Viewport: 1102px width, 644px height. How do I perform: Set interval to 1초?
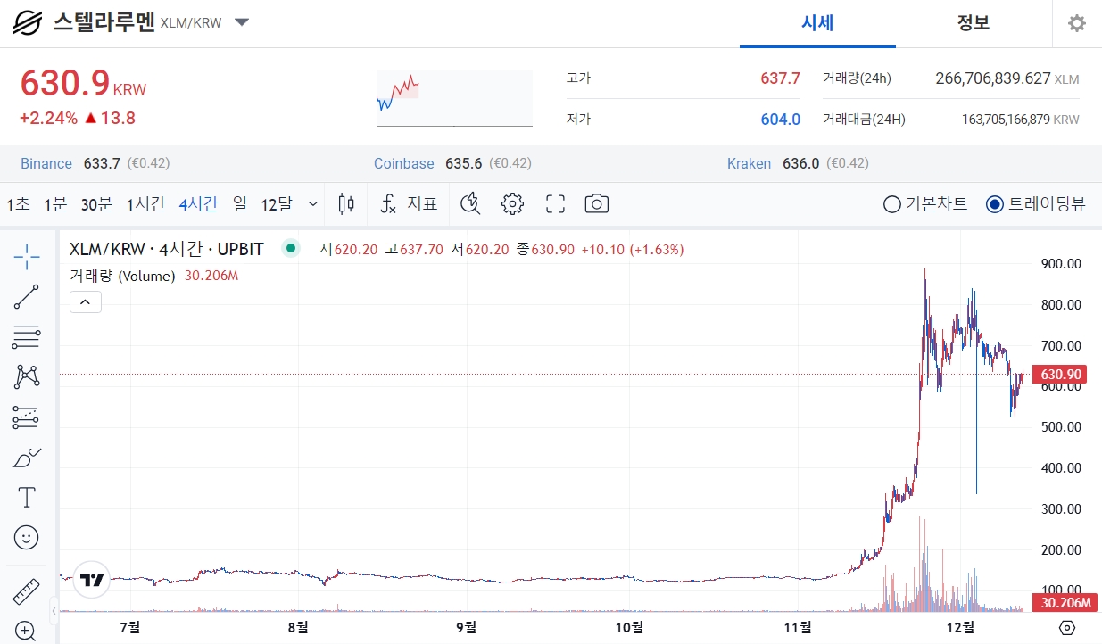[19, 204]
